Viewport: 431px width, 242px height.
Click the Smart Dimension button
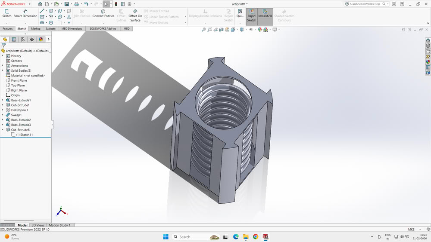coord(25,13)
